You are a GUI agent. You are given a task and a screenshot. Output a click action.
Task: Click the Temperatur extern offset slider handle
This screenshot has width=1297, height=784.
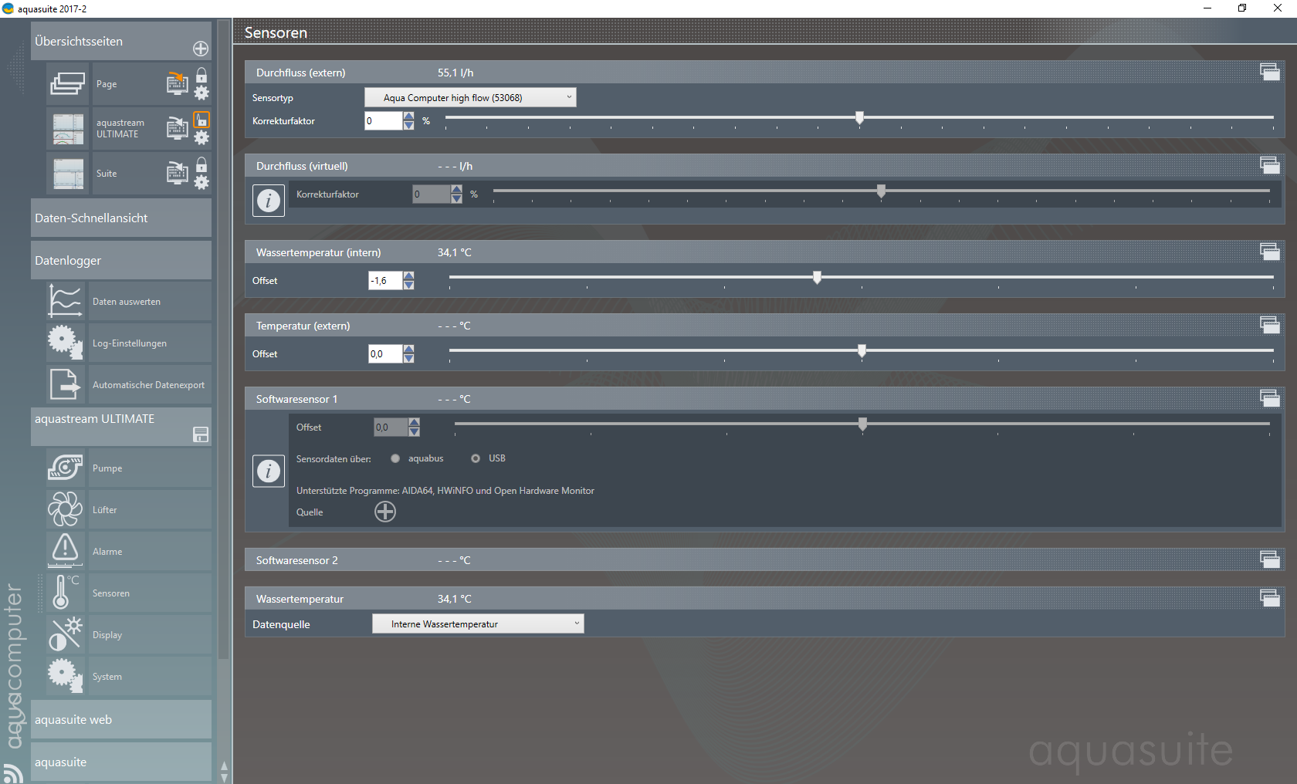pos(862,350)
